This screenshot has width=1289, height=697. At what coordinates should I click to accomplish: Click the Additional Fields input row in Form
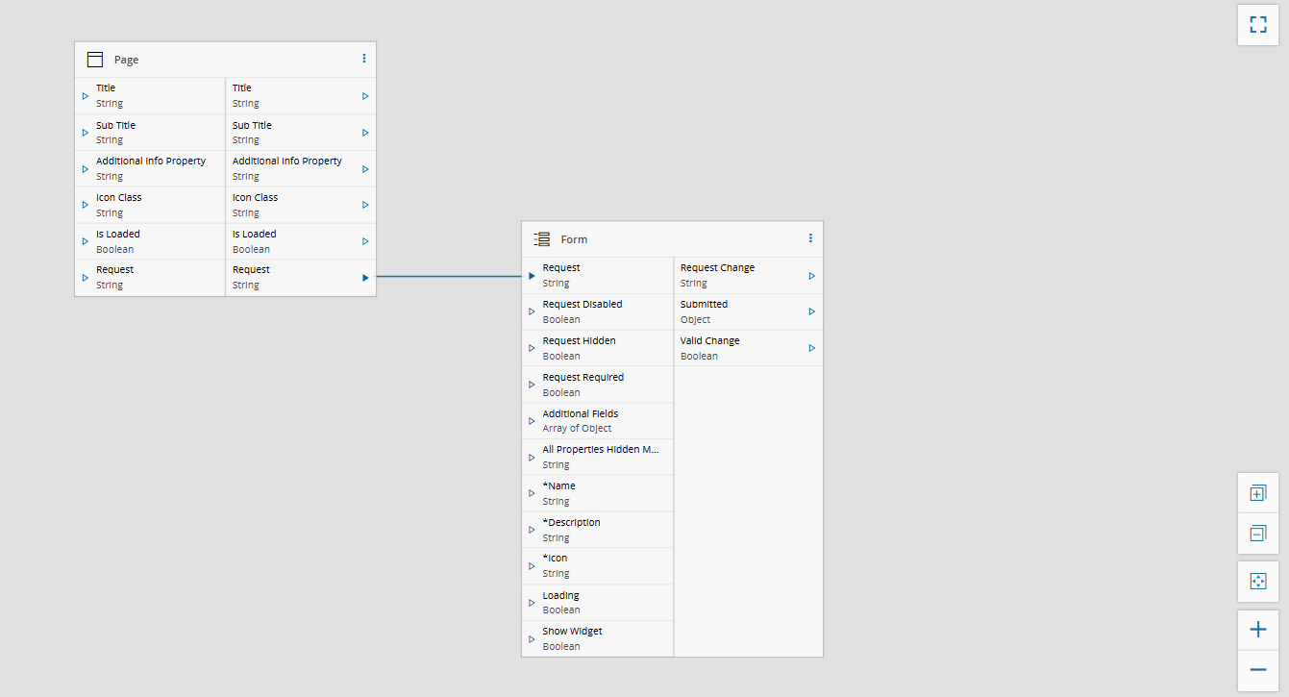[x=597, y=421]
